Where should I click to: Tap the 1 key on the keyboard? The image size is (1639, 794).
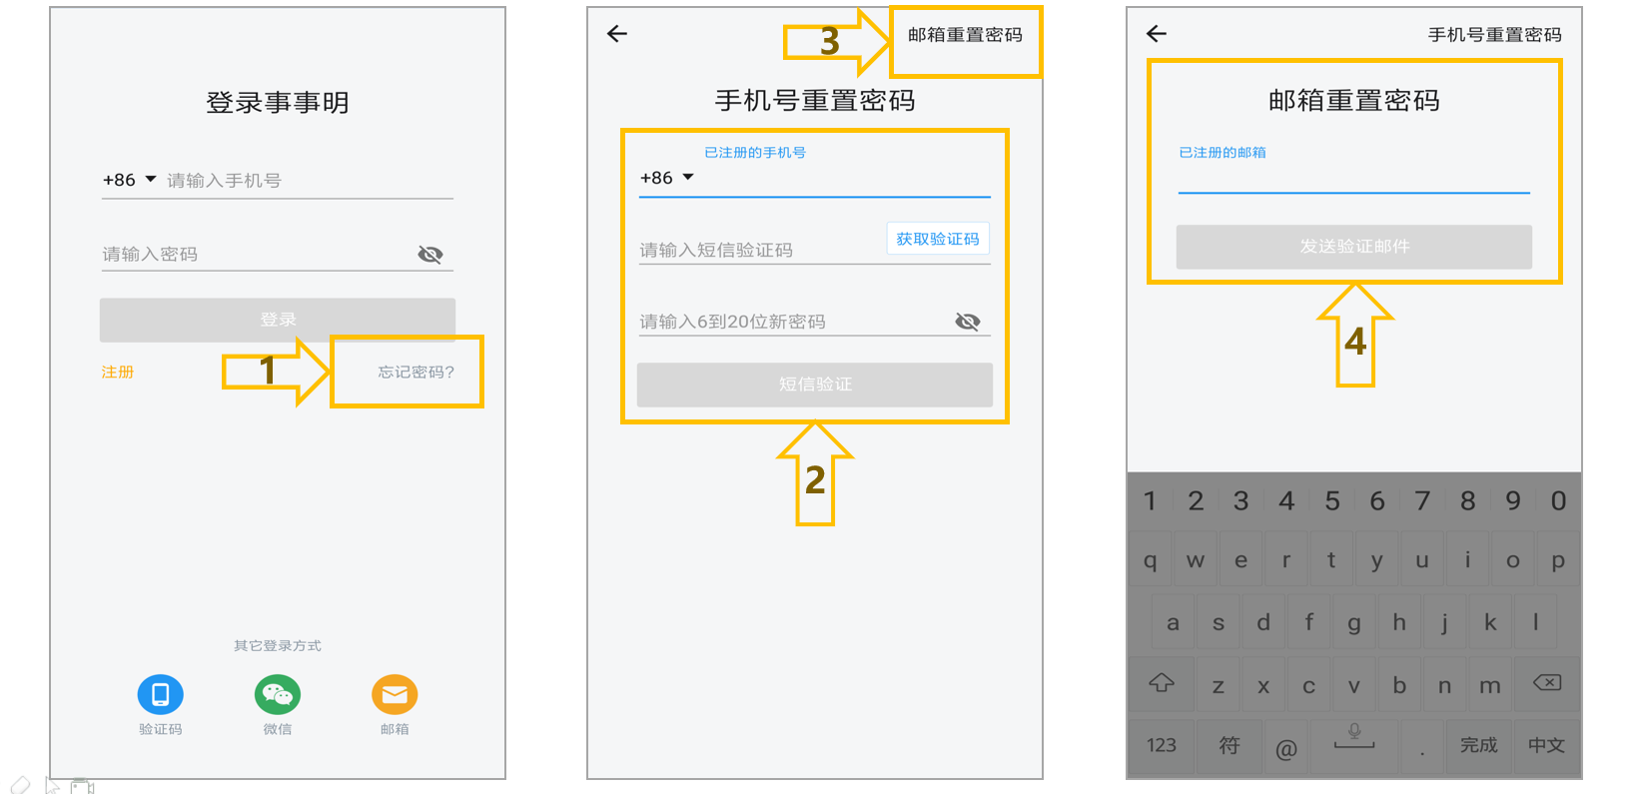pos(1150,501)
